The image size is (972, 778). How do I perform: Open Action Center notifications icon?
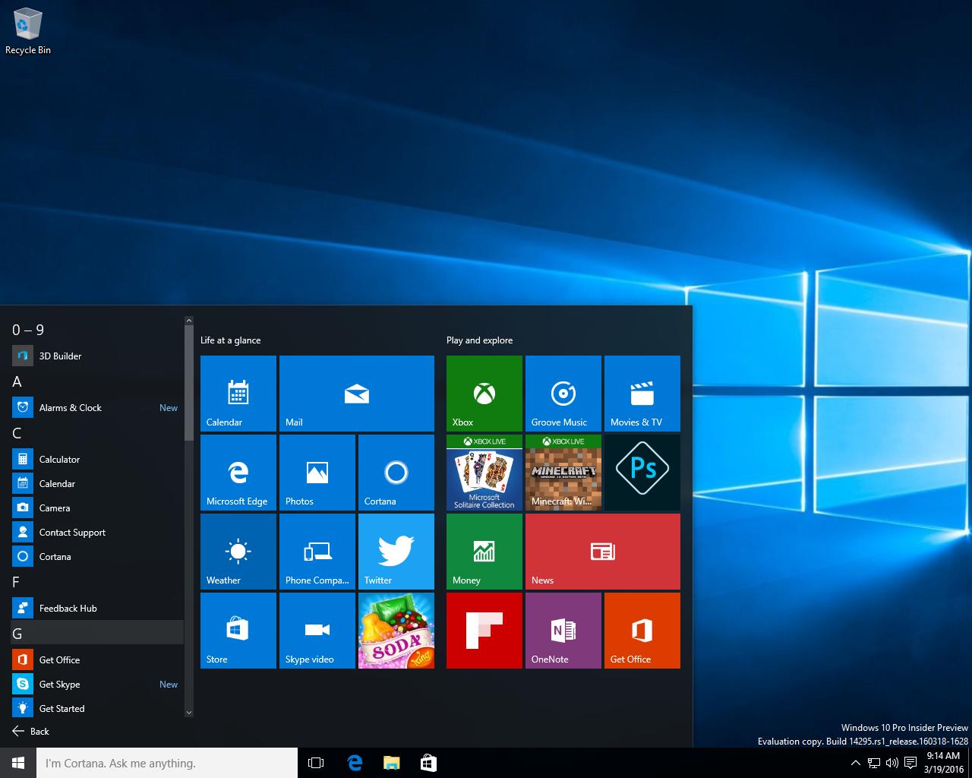coord(910,763)
